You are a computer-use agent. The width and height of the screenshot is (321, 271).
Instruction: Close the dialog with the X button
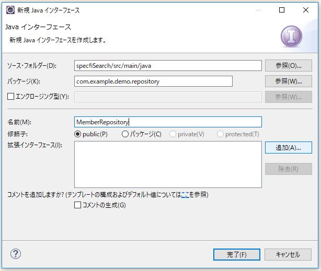[306, 10]
